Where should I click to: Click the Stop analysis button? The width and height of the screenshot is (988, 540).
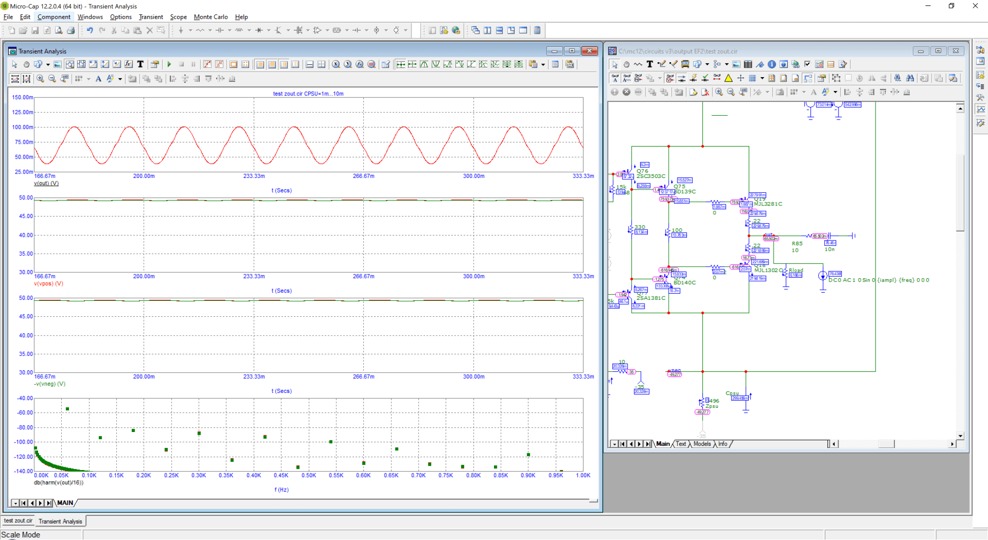click(x=181, y=64)
